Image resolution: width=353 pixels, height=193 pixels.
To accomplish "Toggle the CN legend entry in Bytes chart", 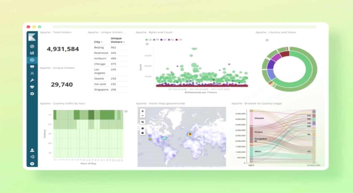I will click(179, 40).
